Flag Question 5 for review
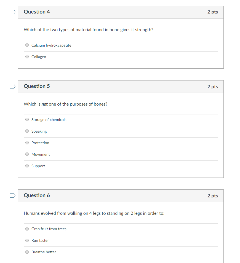 tap(13, 86)
